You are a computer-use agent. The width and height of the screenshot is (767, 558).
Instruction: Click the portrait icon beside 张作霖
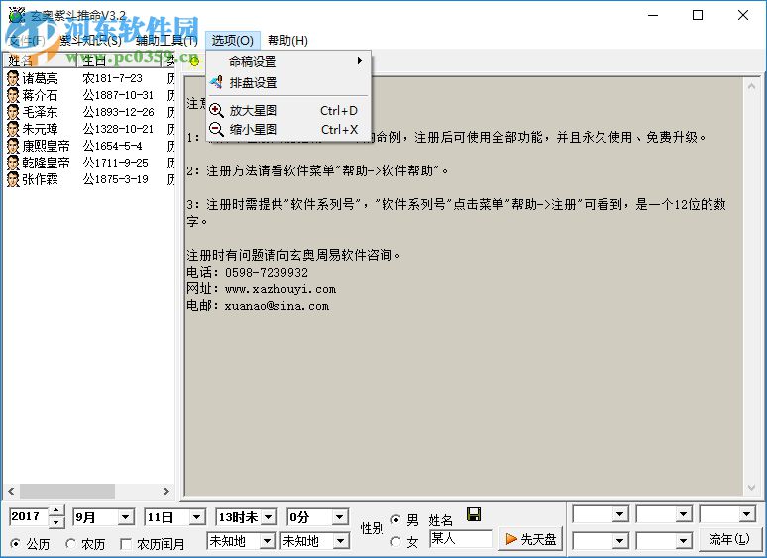(x=13, y=179)
